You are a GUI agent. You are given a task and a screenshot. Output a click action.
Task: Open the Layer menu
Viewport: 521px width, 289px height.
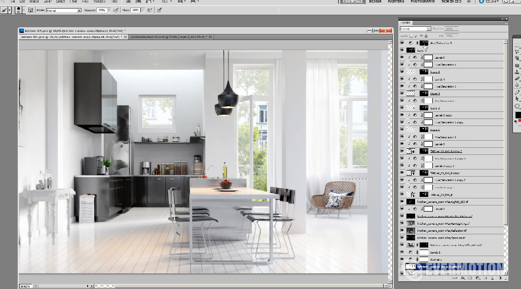tap(48, 2)
